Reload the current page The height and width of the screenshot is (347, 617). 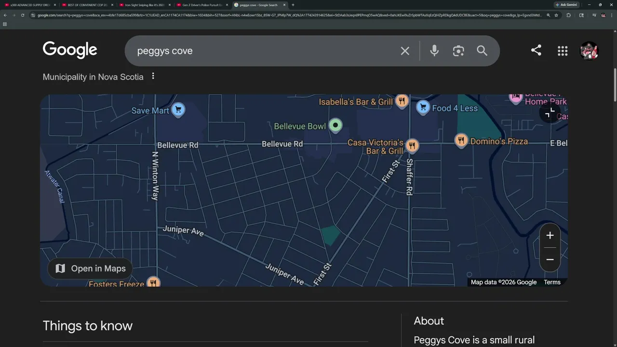(22, 15)
